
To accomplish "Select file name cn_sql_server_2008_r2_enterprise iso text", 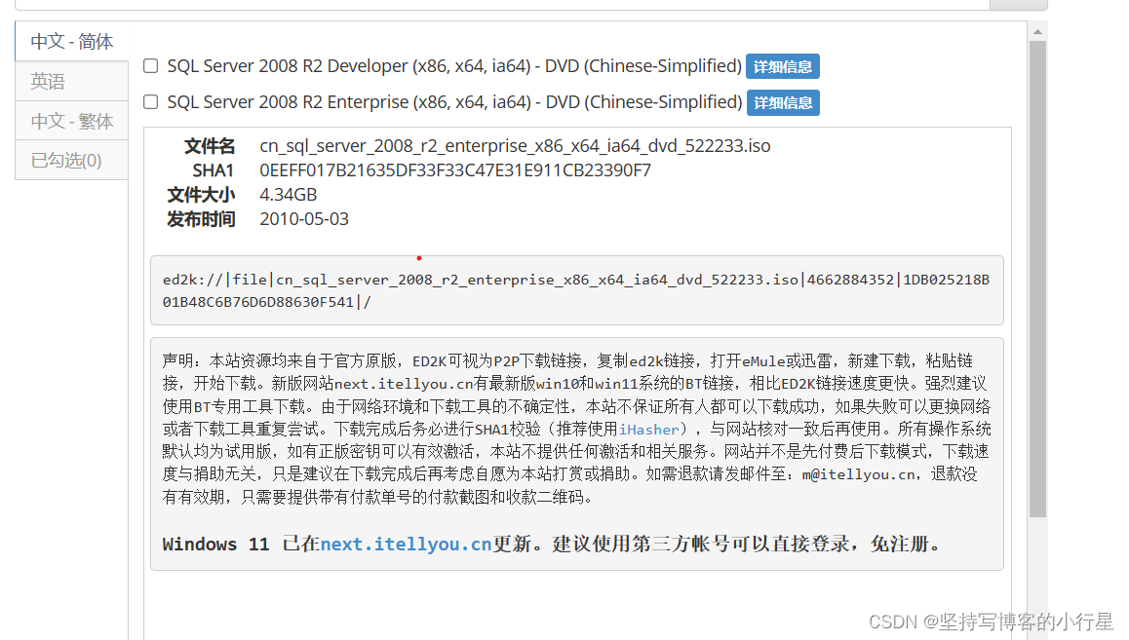I will coord(515,146).
